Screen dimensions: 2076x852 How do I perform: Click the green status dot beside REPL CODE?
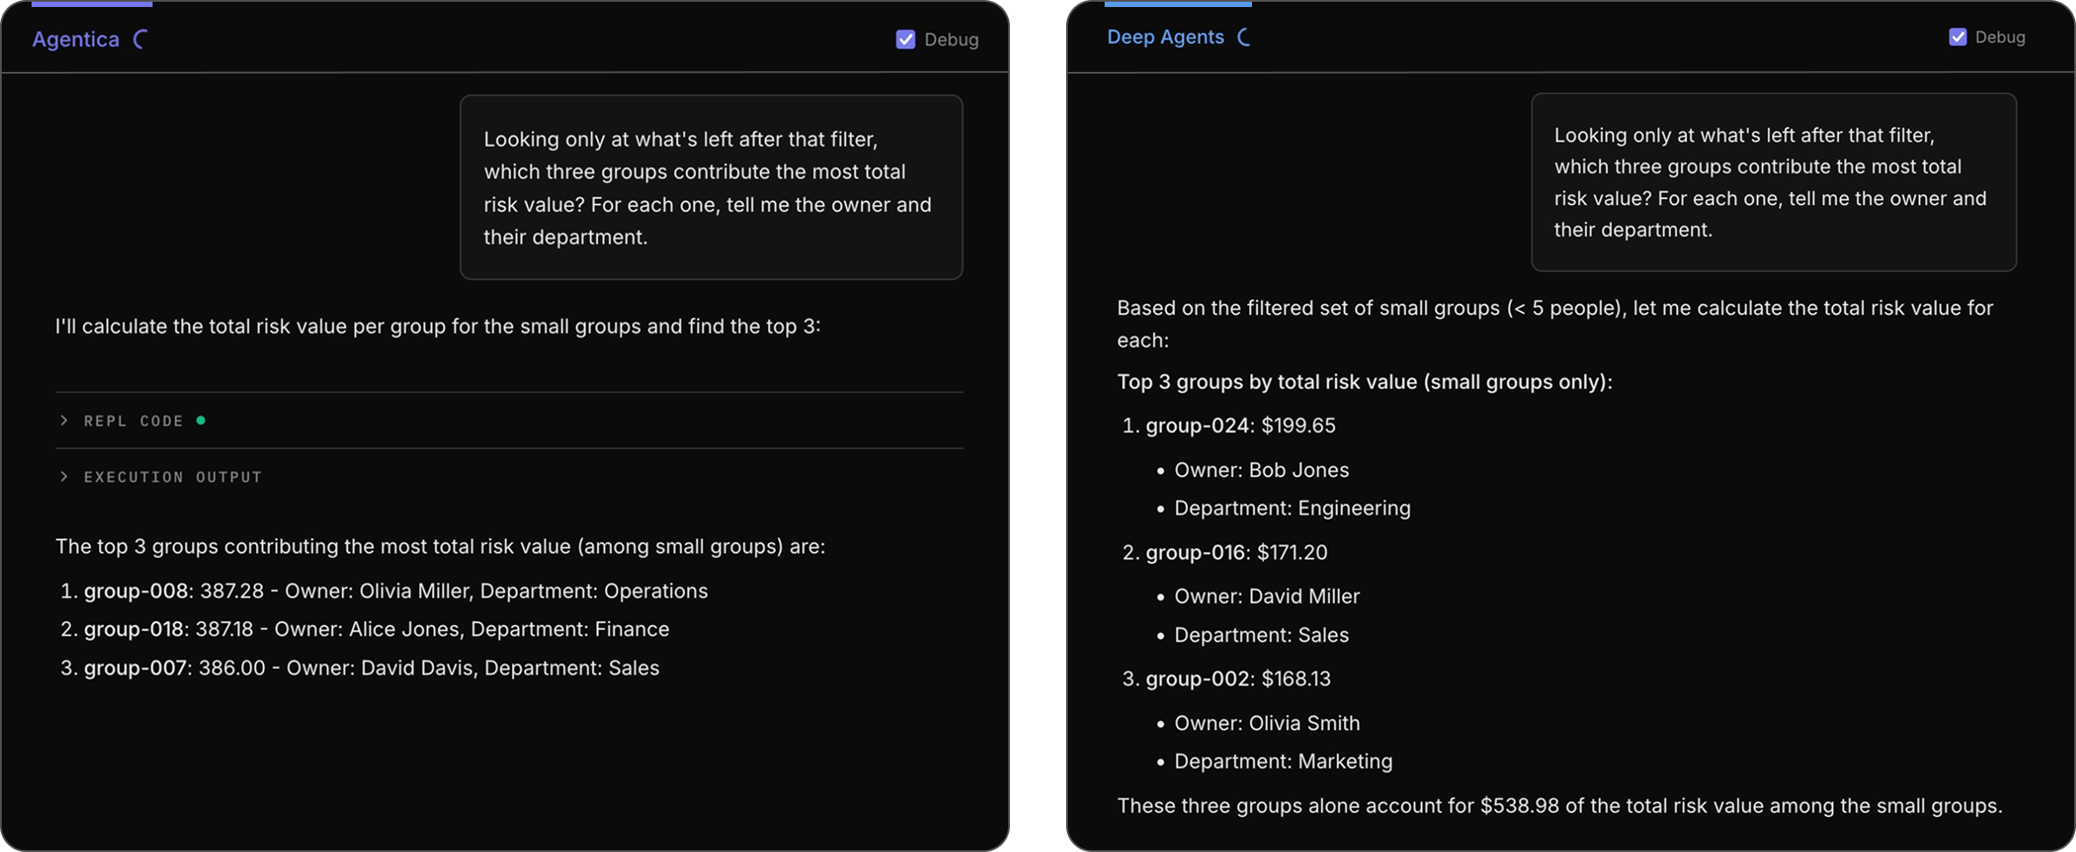point(201,421)
